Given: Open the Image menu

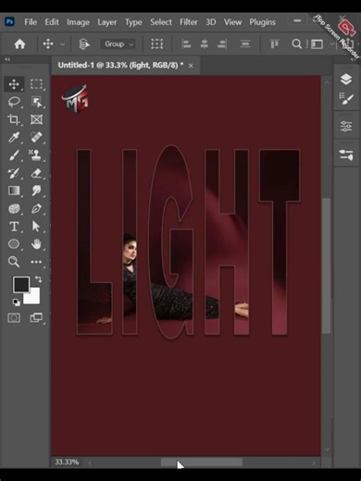Looking at the screenshot, I should pyautogui.click(x=78, y=22).
